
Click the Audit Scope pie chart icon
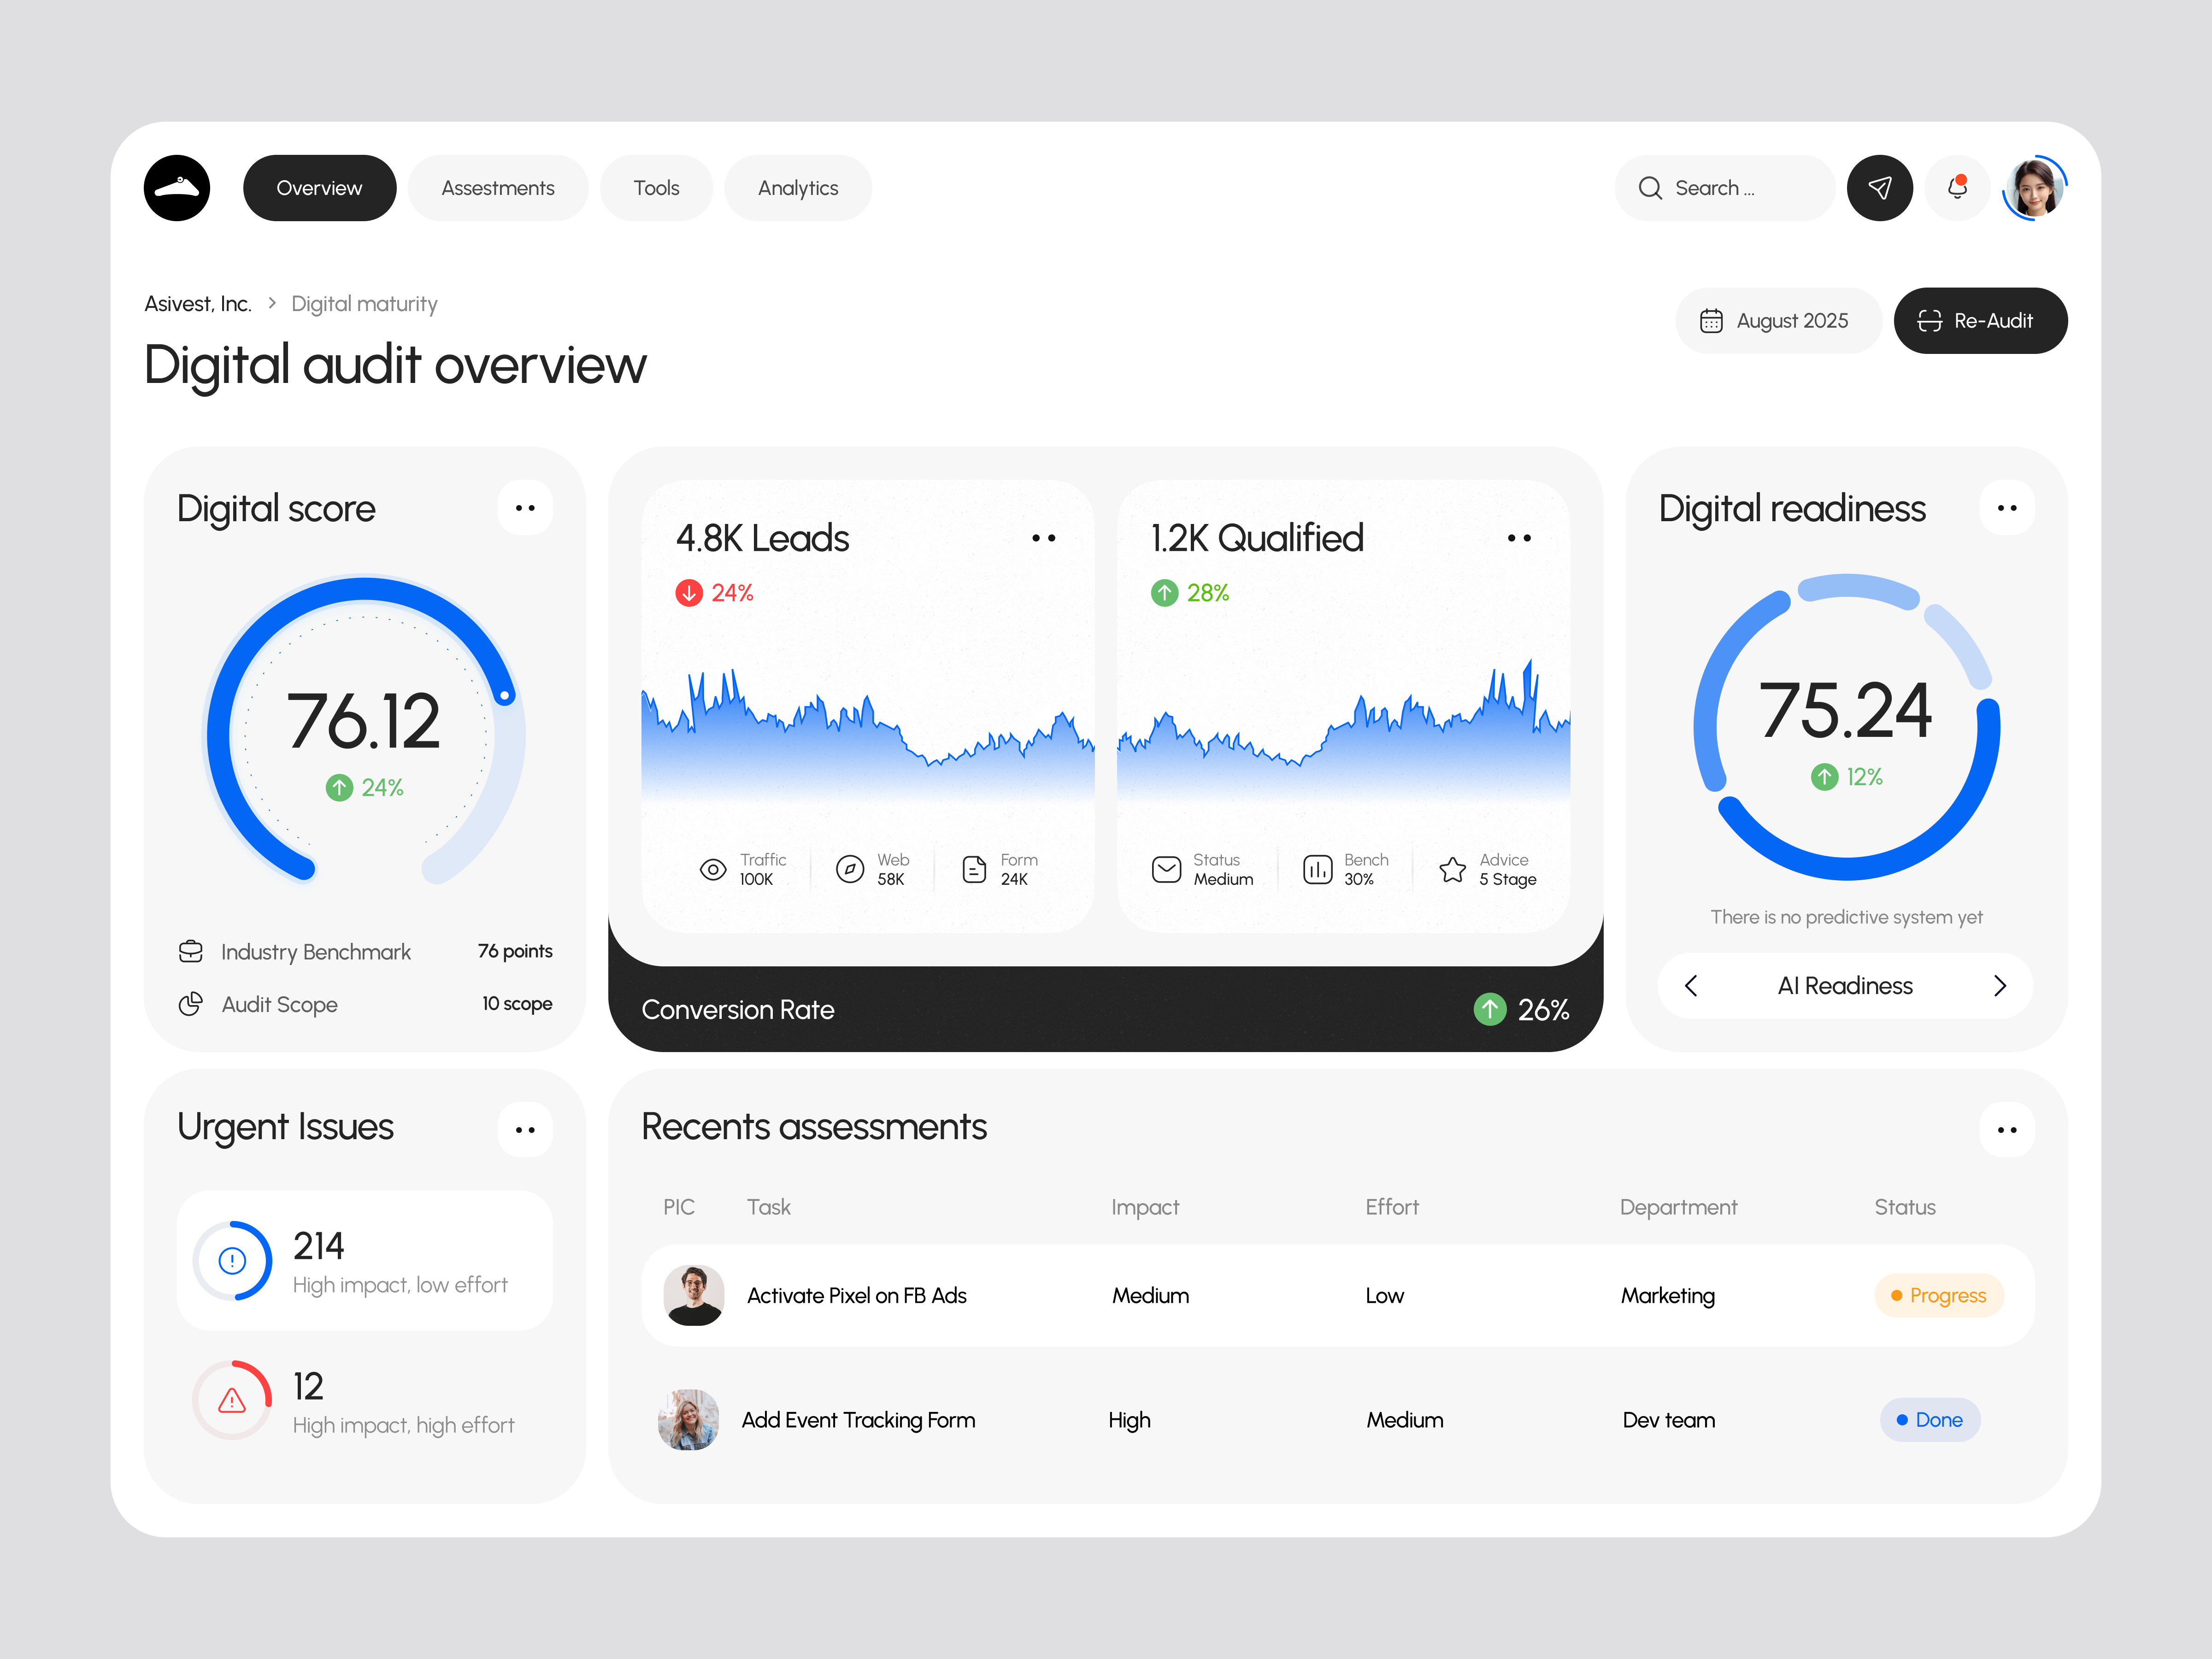tap(191, 1004)
